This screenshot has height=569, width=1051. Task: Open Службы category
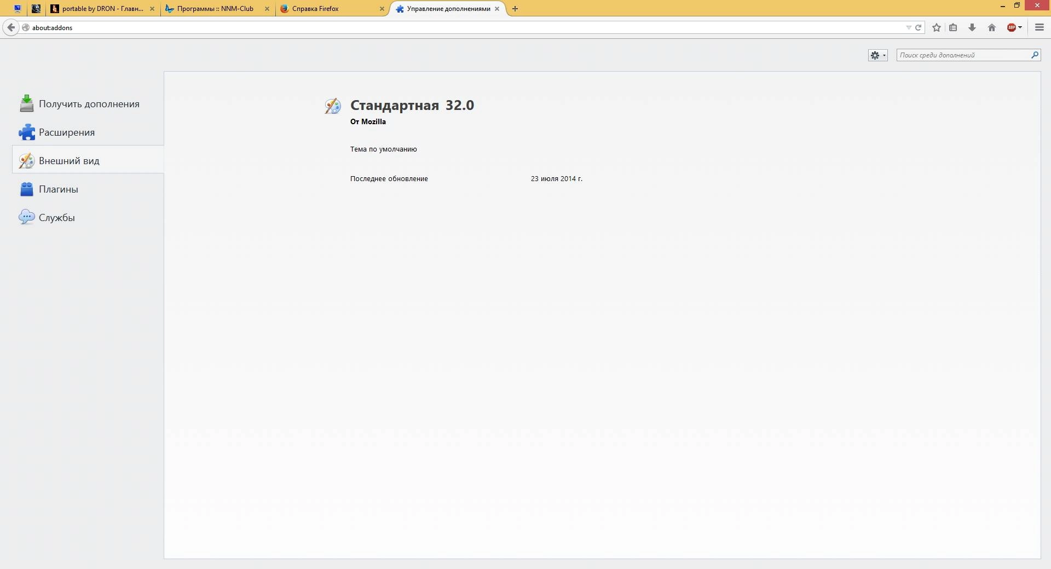tap(88, 218)
